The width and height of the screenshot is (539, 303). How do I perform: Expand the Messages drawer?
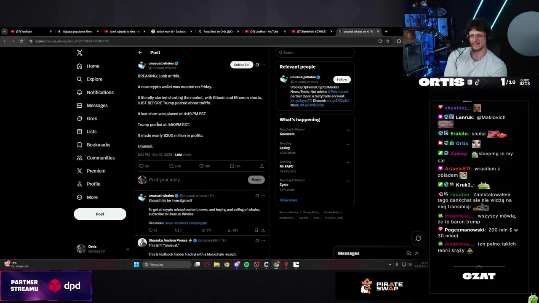point(417,253)
